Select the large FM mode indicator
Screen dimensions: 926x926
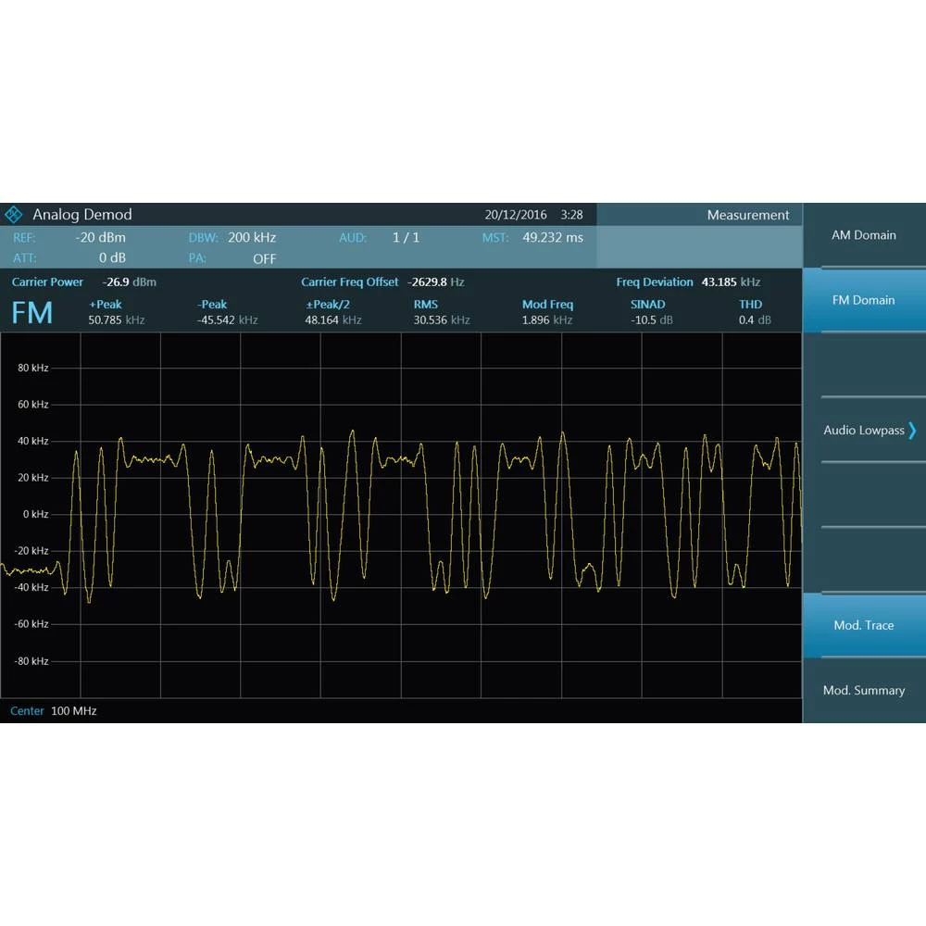pyautogui.click(x=31, y=313)
